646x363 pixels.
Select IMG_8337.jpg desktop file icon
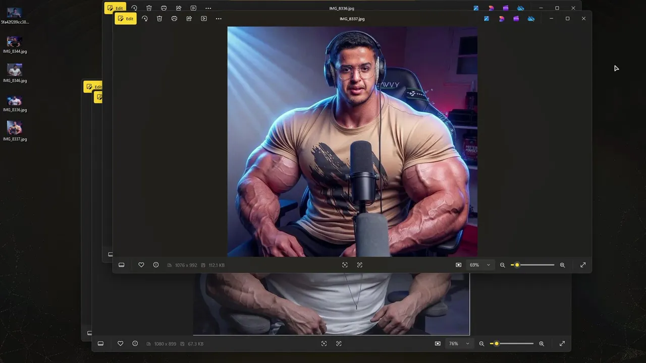[15, 132]
